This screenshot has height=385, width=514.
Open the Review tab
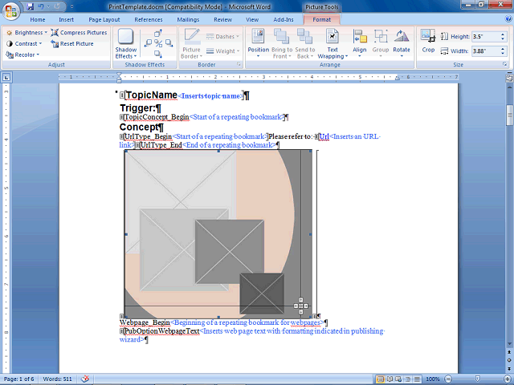pyautogui.click(x=223, y=19)
